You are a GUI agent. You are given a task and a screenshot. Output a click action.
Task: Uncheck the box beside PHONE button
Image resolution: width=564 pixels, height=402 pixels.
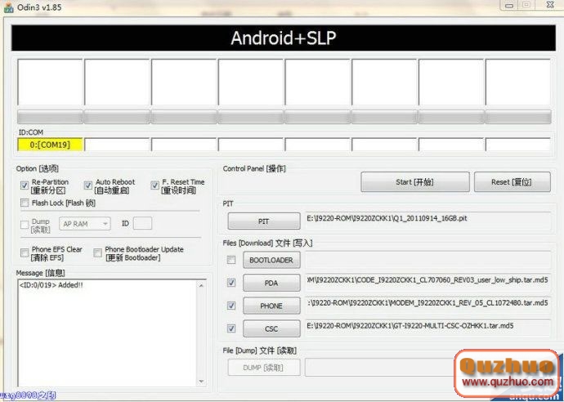(x=231, y=306)
